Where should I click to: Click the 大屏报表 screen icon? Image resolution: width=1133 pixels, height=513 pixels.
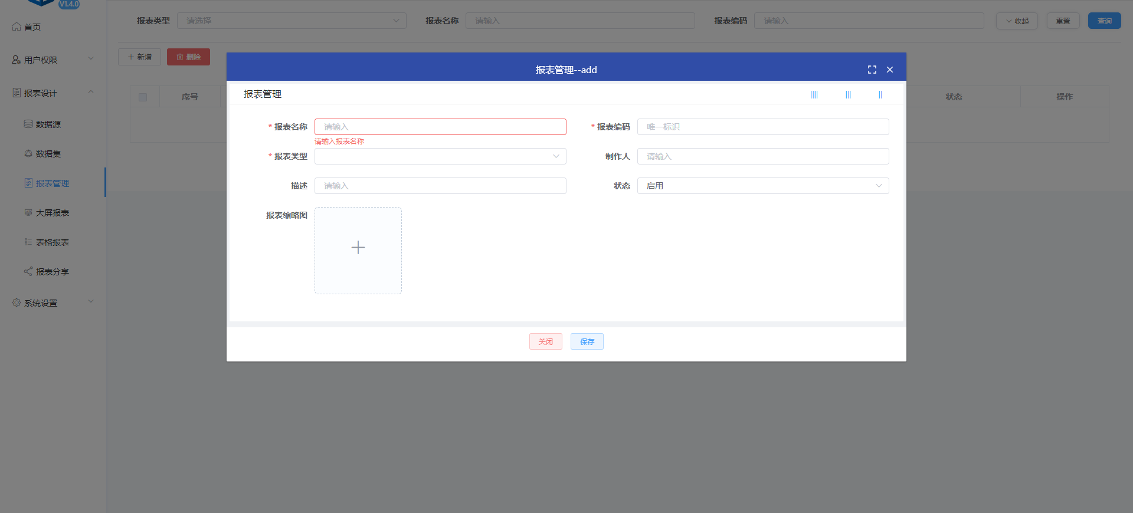[28, 212]
